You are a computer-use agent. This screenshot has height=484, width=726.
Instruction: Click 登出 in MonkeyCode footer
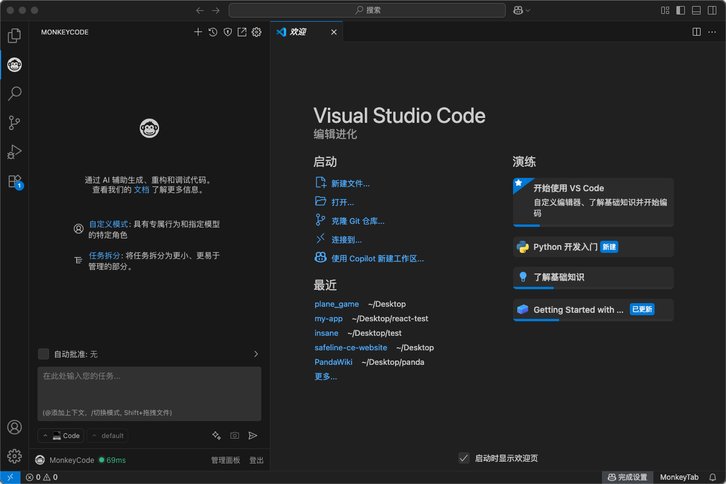tap(257, 460)
